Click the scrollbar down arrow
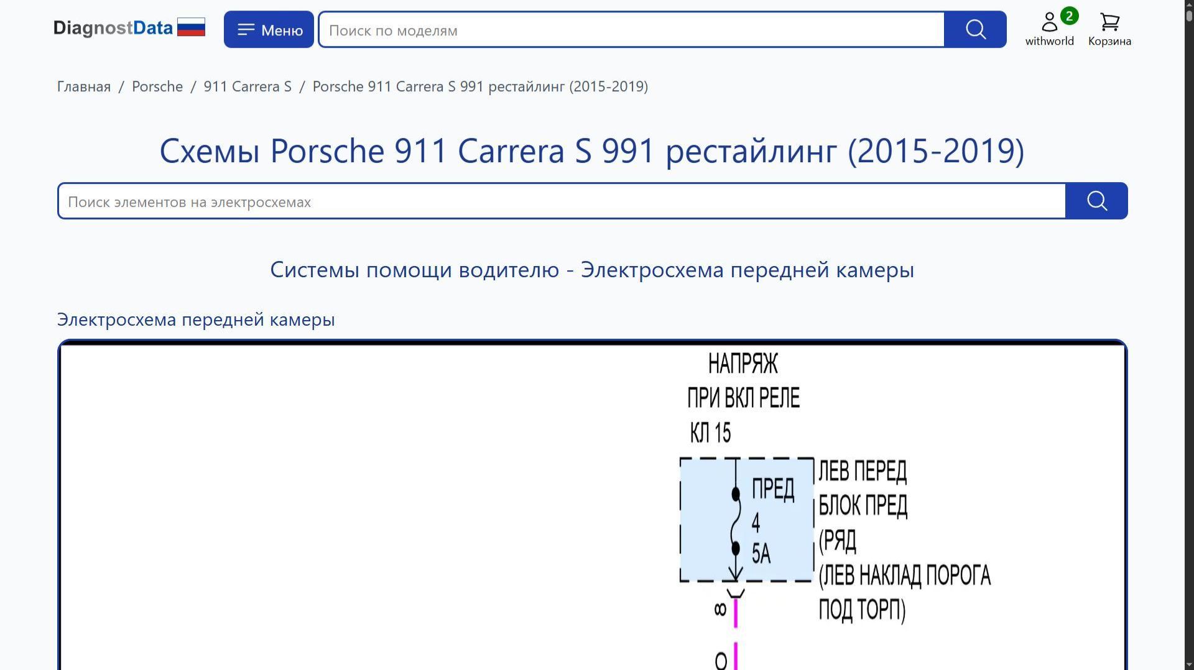The image size is (1194, 670). click(1189, 665)
